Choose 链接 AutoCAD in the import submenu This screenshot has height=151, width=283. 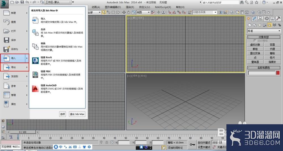(x=57, y=89)
